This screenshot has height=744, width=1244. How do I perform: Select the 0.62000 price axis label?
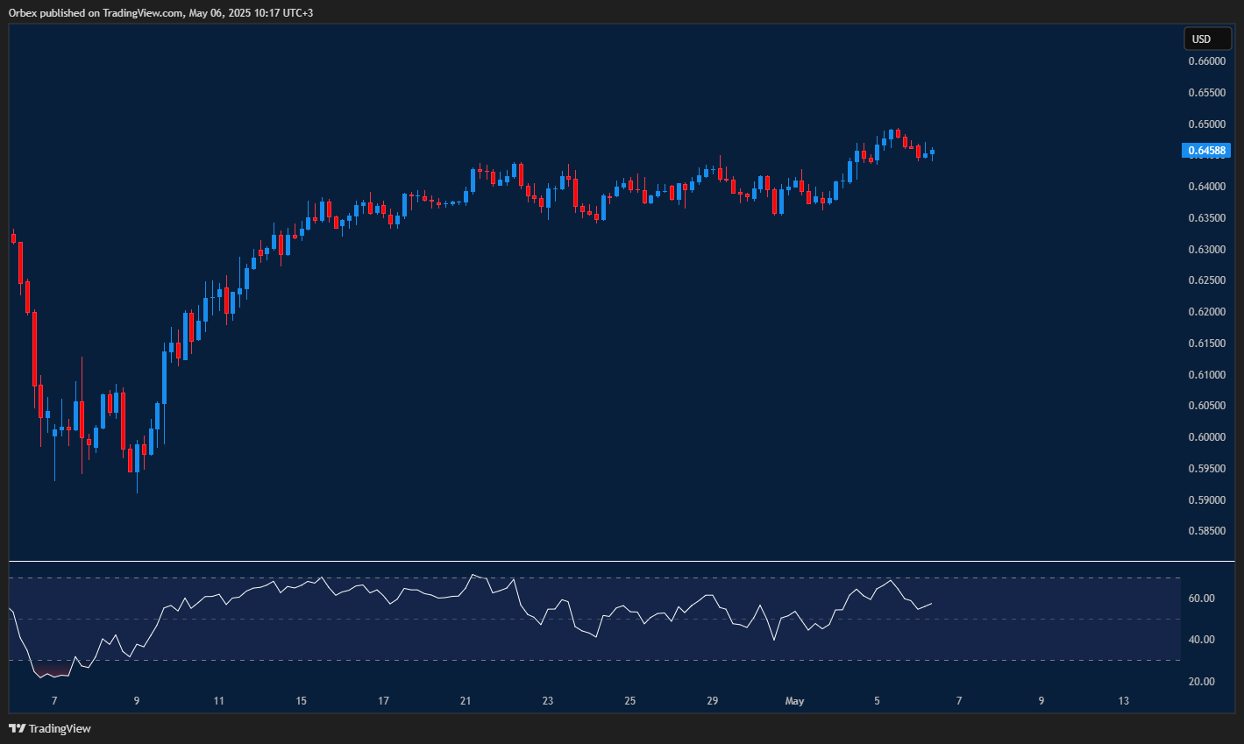tap(1206, 312)
